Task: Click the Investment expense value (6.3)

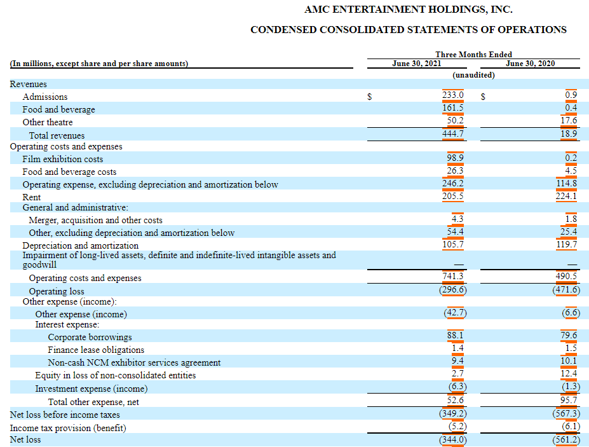Action: [x=456, y=388]
